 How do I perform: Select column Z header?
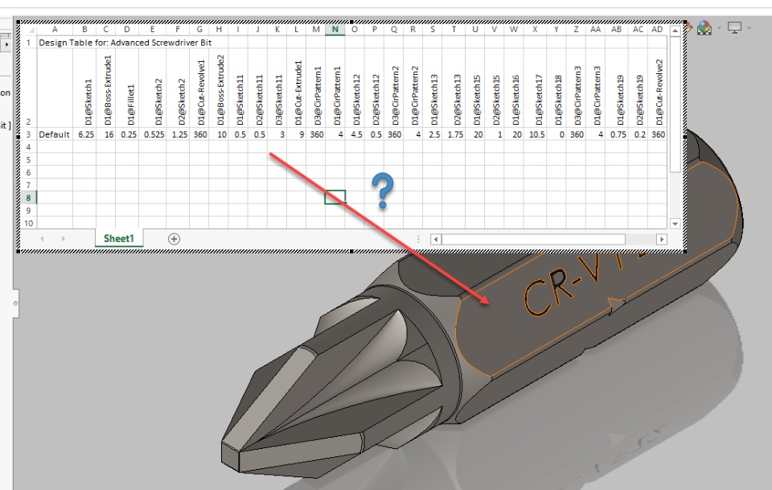576,30
